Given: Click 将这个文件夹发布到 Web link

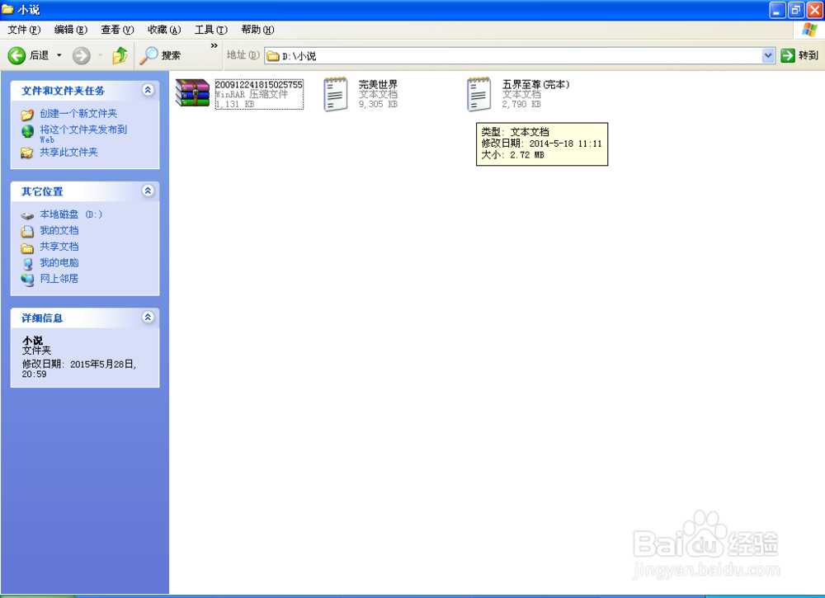Looking at the screenshot, I should point(83,134).
